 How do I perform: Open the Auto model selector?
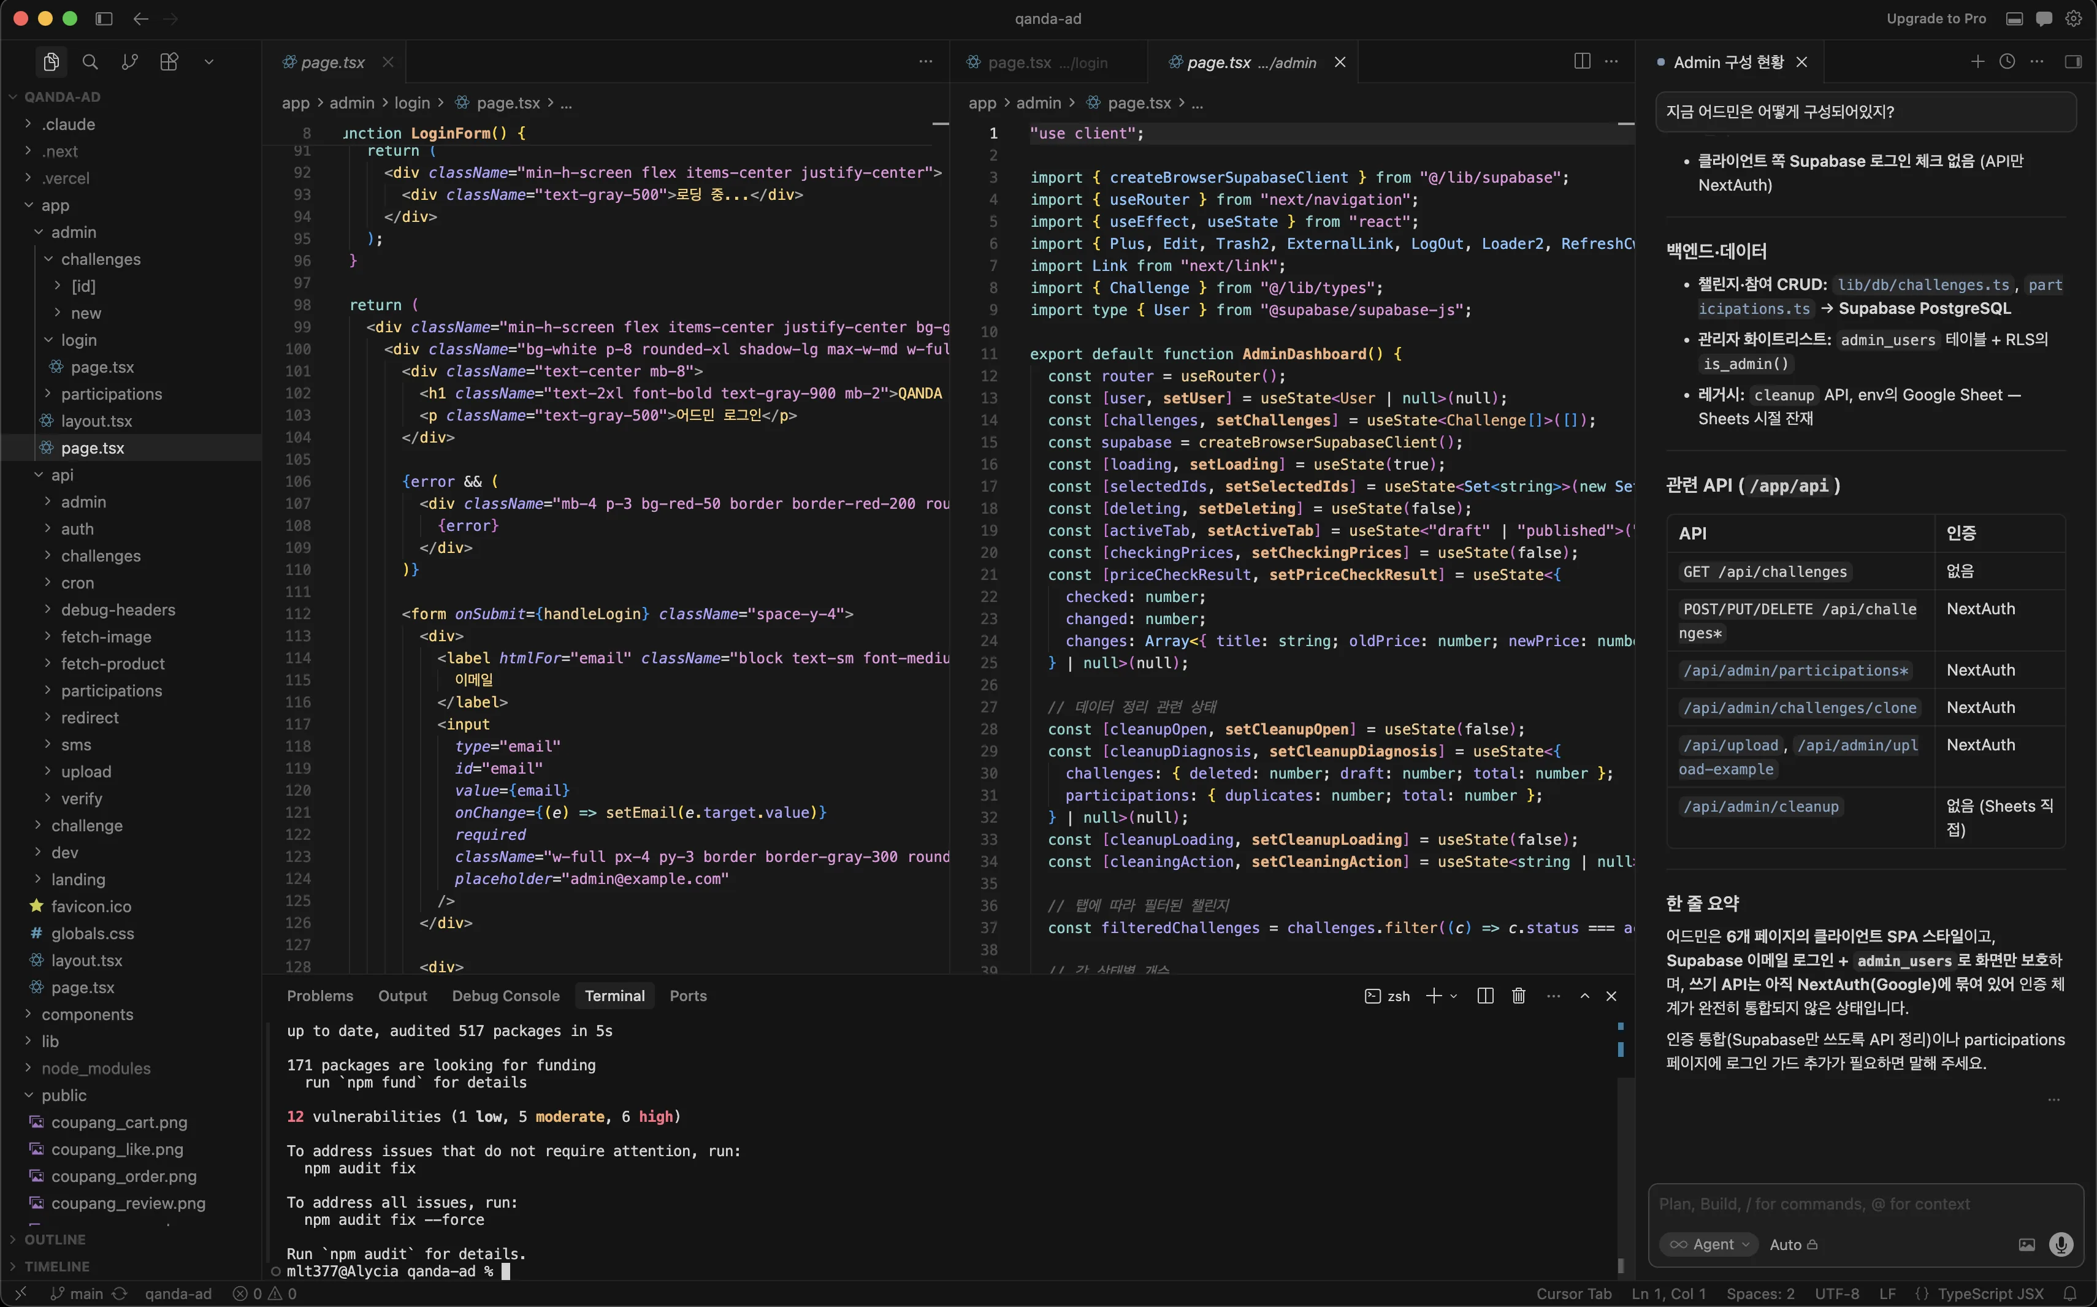point(1793,1244)
